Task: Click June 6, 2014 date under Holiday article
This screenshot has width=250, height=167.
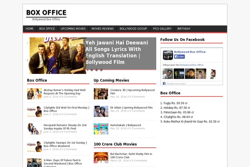Action: coord(51,97)
